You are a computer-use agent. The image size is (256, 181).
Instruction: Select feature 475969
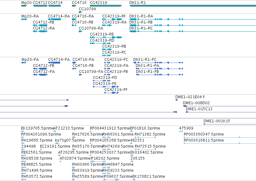186,128
